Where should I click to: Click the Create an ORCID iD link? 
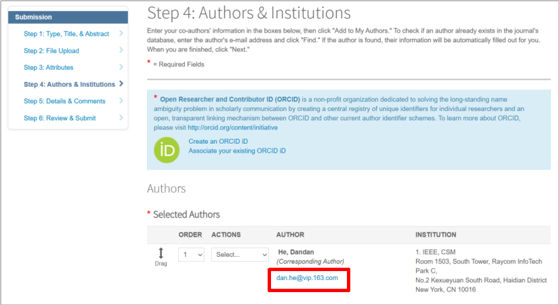(x=218, y=141)
